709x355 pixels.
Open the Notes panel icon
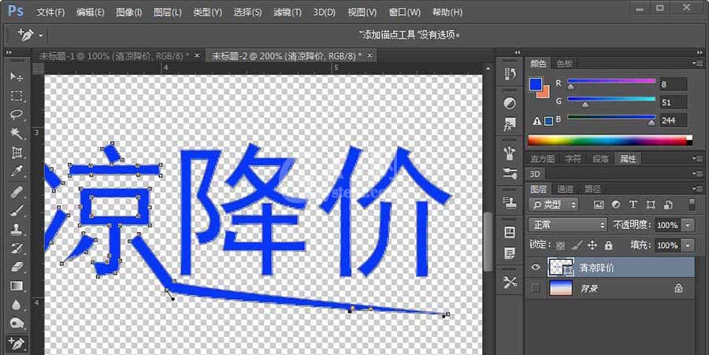point(510,253)
